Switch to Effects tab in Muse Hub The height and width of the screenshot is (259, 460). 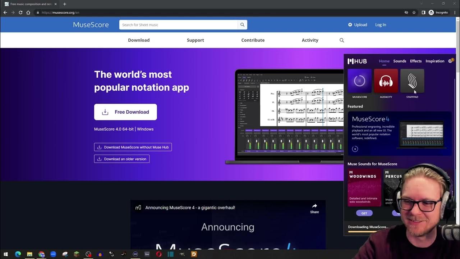point(416,61)
